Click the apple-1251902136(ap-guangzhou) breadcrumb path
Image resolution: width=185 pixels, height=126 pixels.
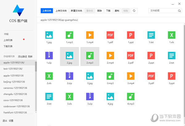[x=59, y=20]
